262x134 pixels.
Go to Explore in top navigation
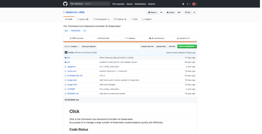point(152,4)
